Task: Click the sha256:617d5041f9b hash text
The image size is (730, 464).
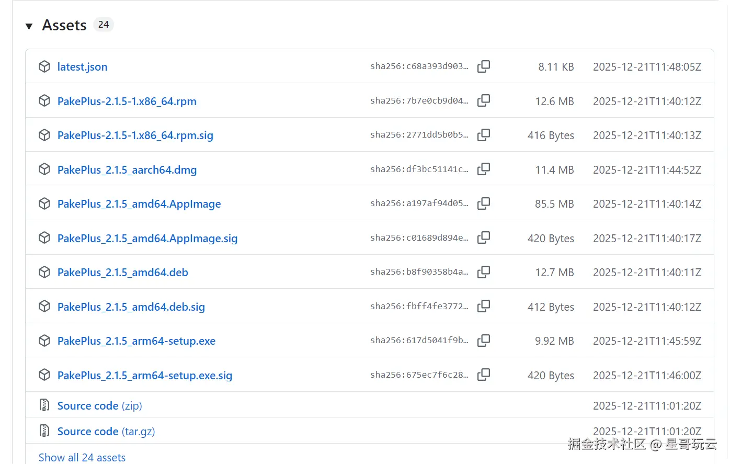Action: tap(419, 341)
